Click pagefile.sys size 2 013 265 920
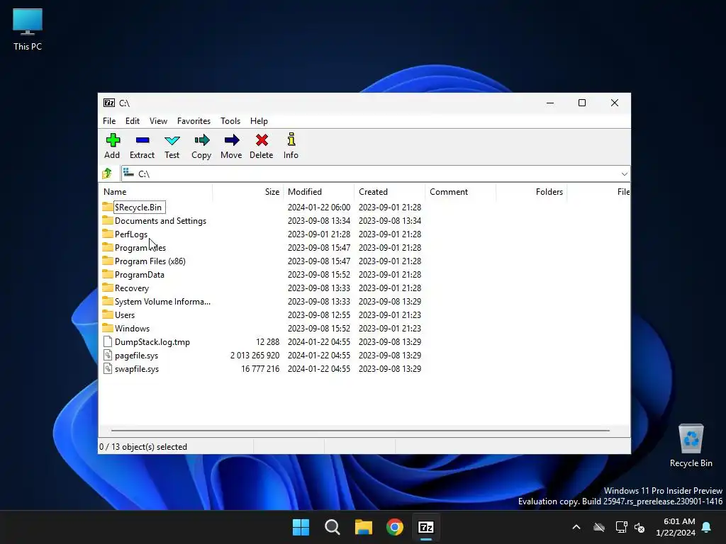 (255, 356)
